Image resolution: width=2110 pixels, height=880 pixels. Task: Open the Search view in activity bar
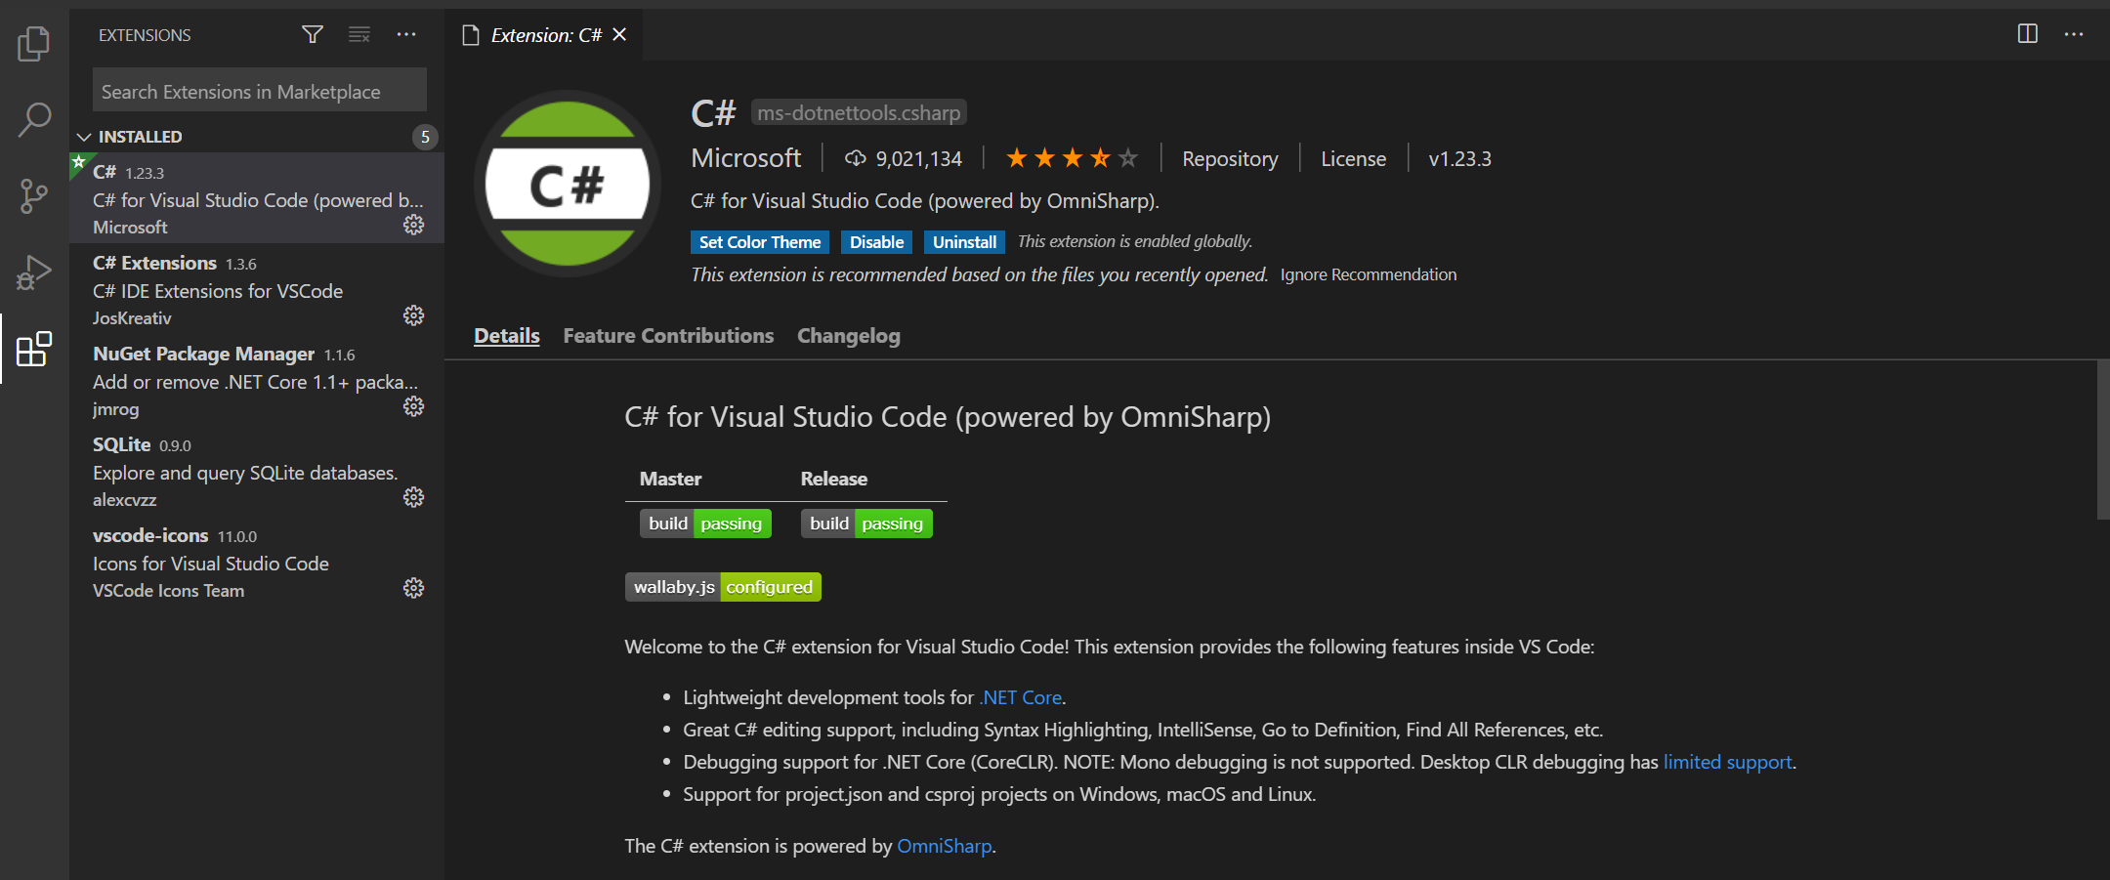coord(34,120)
